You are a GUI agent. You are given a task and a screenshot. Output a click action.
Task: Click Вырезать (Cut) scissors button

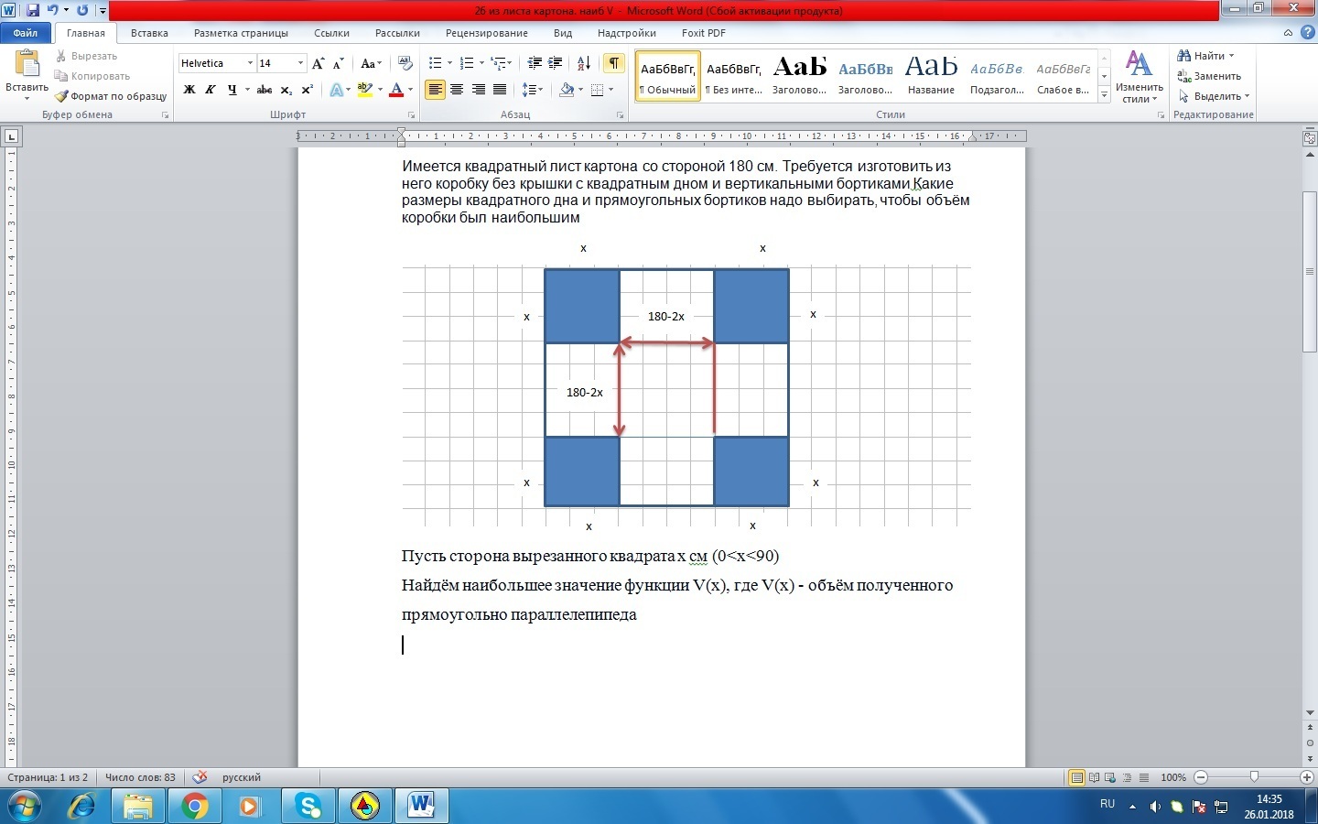(x=87, y=56)
